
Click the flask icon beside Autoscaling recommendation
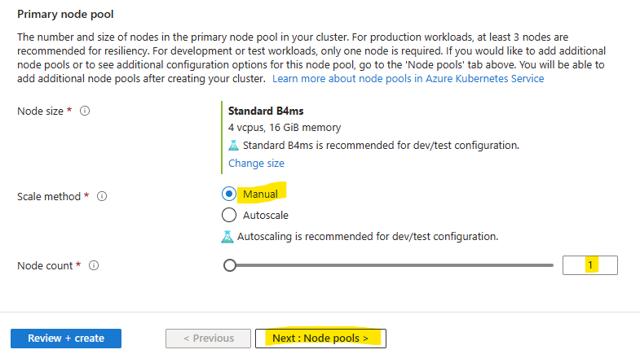pyautogui.click(x=227, y=237)
